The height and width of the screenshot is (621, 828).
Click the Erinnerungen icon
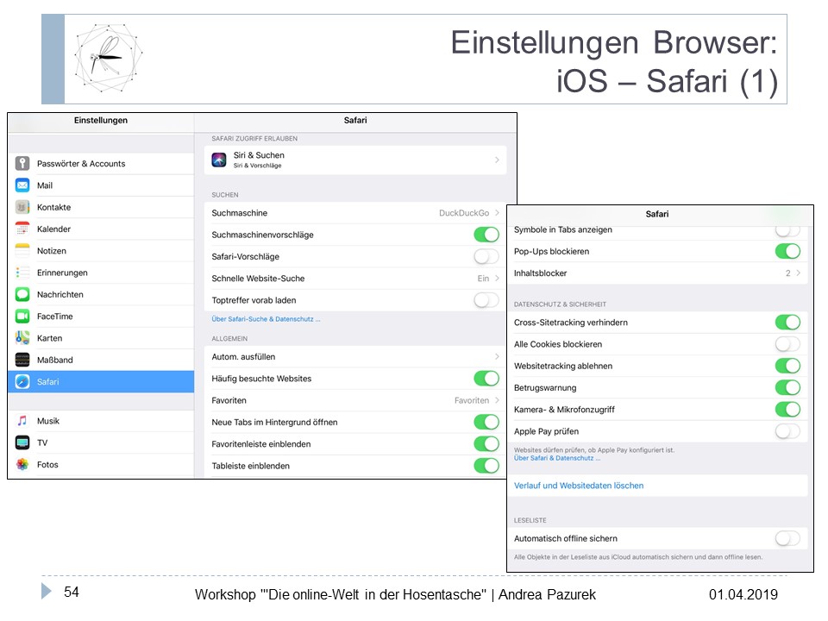tap(22, 273)
